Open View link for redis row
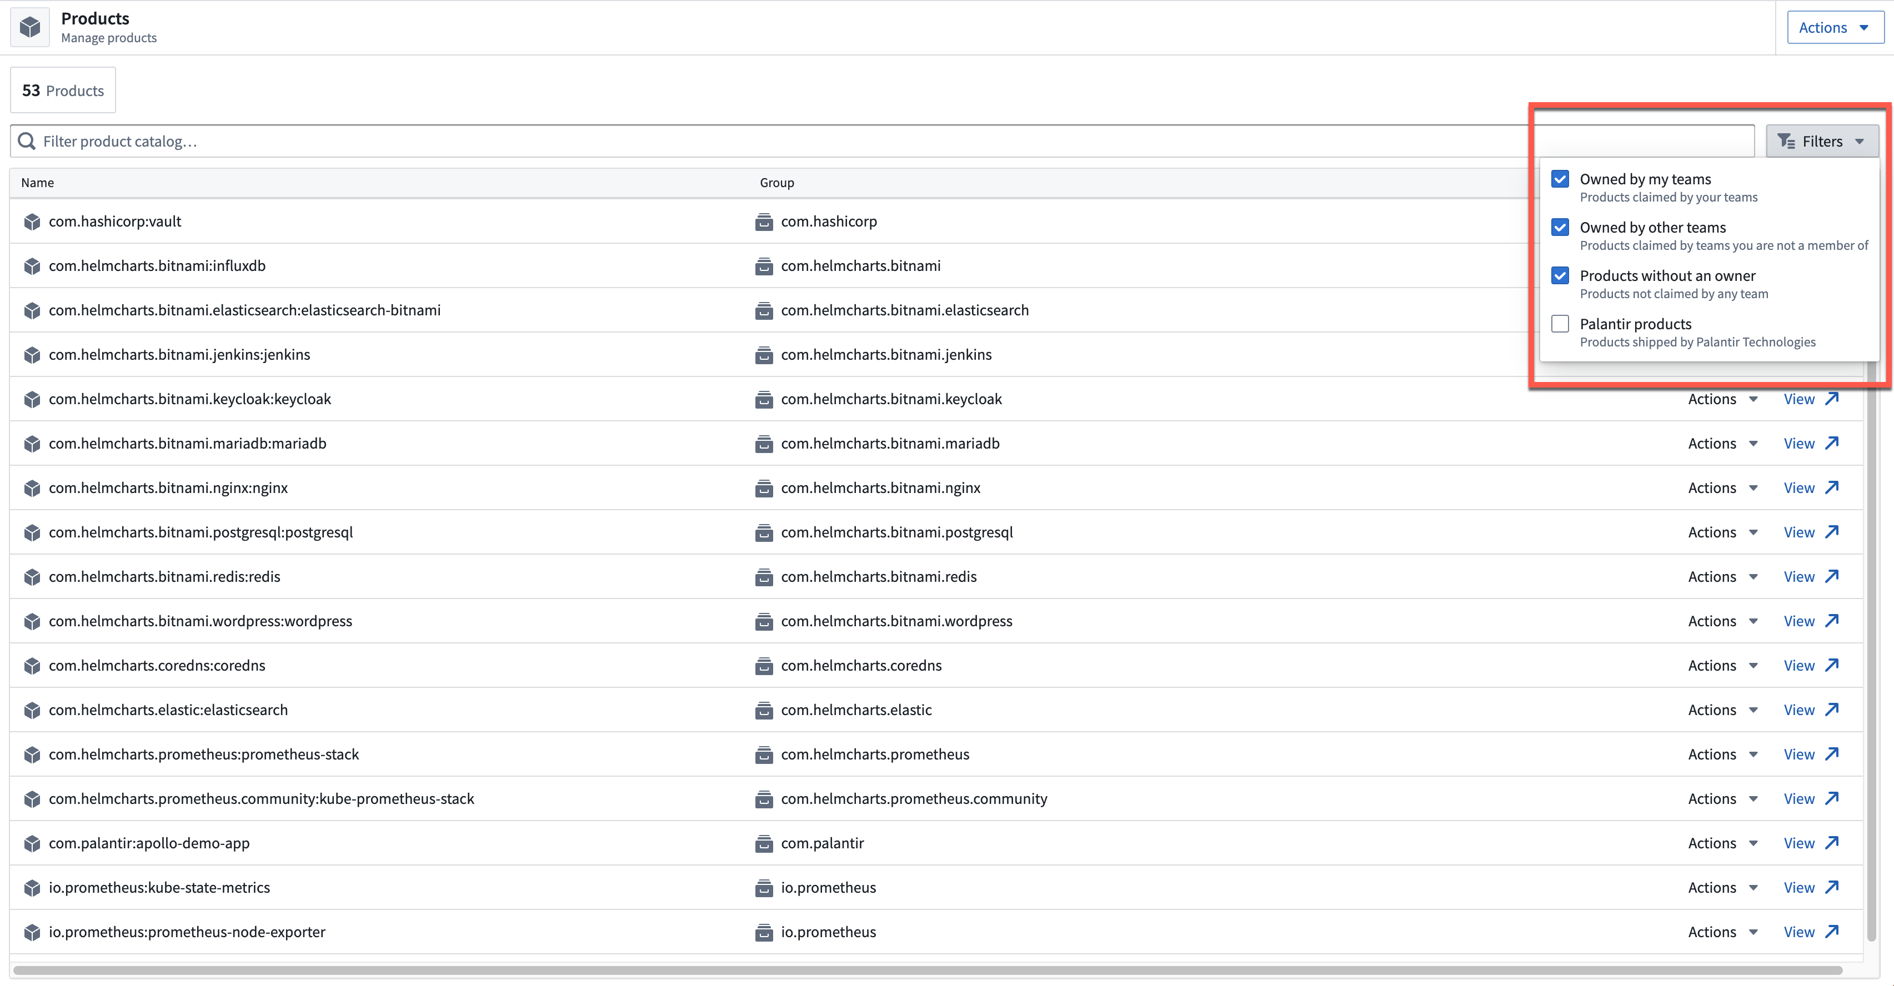Viewport: 1894px width, 986px height. click(x=1811, y=577)
